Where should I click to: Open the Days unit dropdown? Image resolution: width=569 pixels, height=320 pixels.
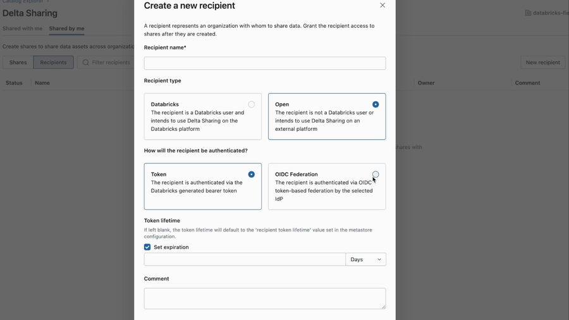click(x=365, y=259)
